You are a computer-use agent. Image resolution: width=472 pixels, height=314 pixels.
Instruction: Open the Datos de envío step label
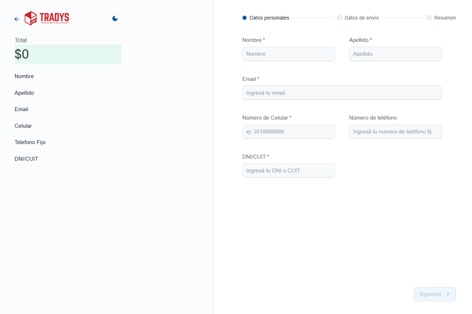[x=361, y=18]
